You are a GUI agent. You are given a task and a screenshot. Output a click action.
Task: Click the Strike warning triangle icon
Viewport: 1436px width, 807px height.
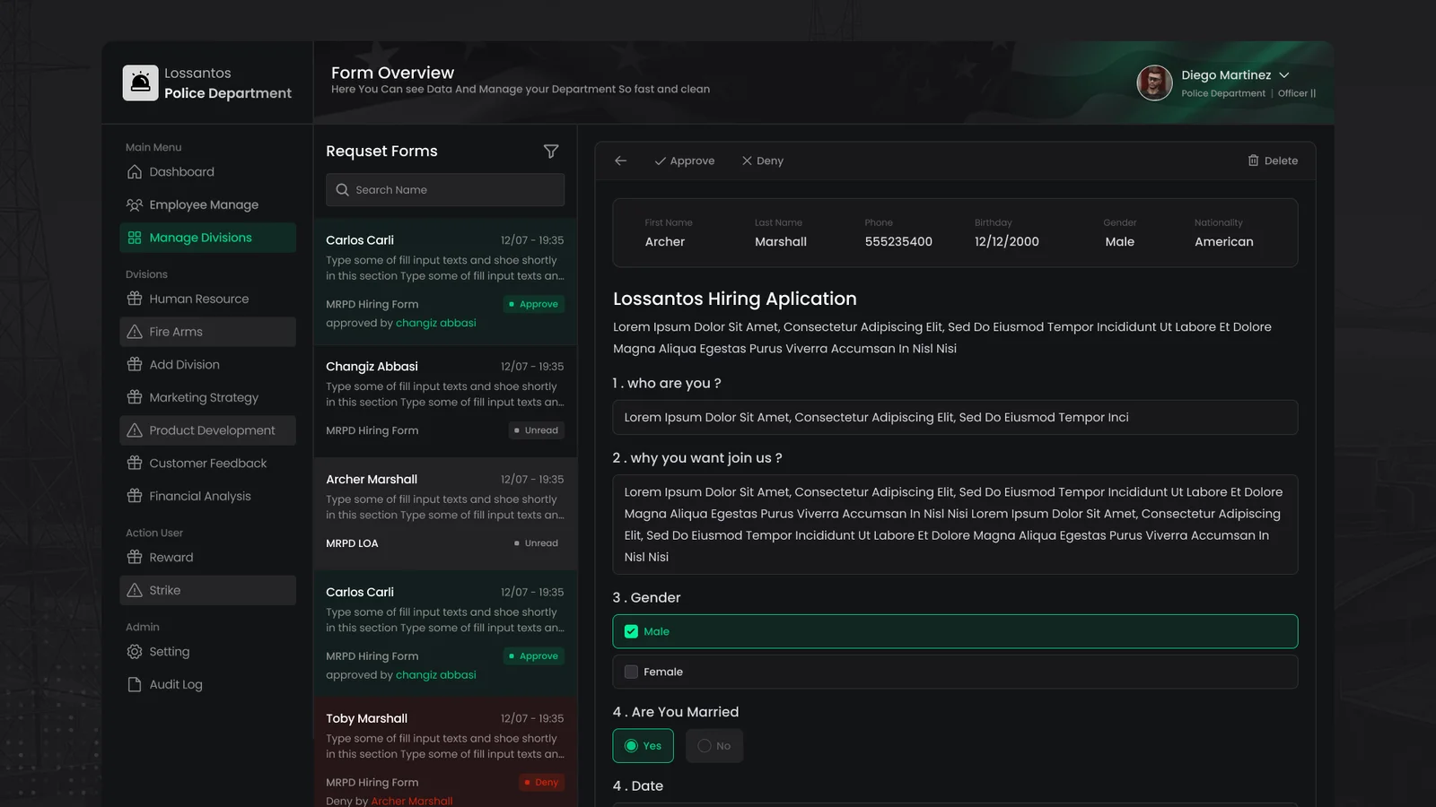(x=135, y=590)
